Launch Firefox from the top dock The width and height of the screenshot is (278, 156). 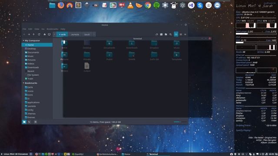point(61,5)
